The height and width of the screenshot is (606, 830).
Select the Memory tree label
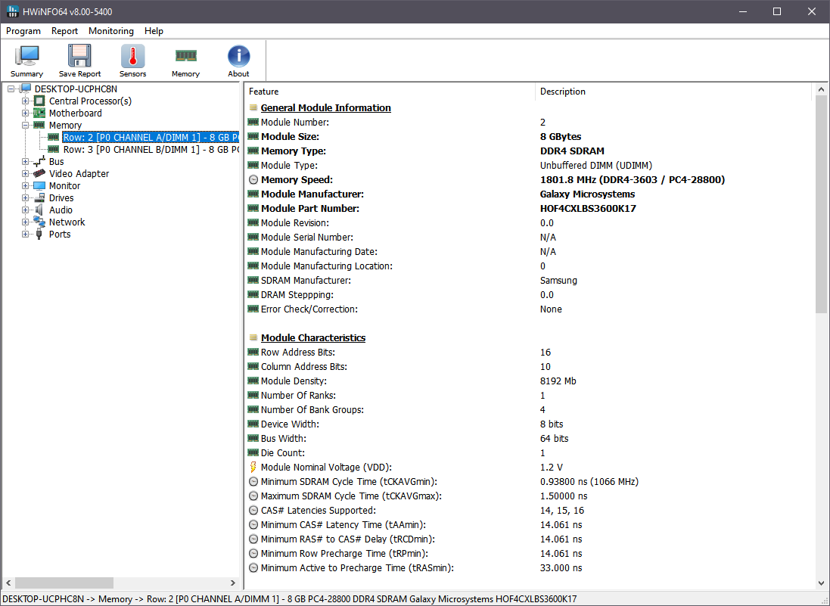point(65,126)
